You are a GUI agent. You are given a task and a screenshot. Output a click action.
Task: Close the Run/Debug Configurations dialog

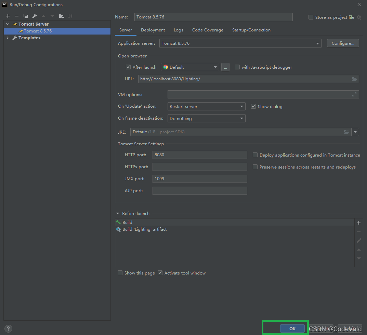click(x=359, y=4)
